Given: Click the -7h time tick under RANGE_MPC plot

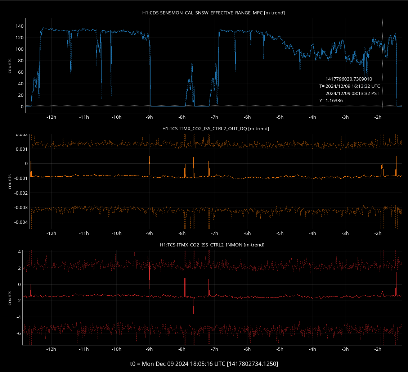Looking at the screenshot, I should (x=215, y=117).
